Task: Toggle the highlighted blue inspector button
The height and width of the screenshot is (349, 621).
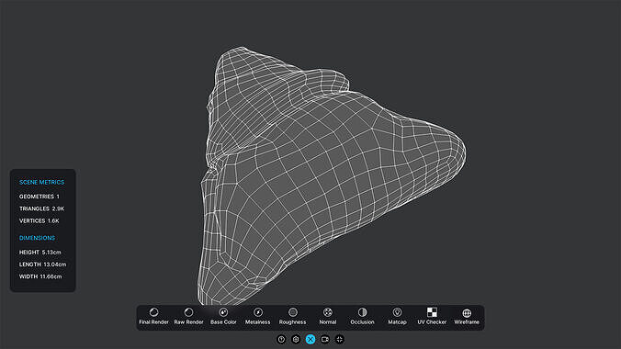Action: [310, 340]
